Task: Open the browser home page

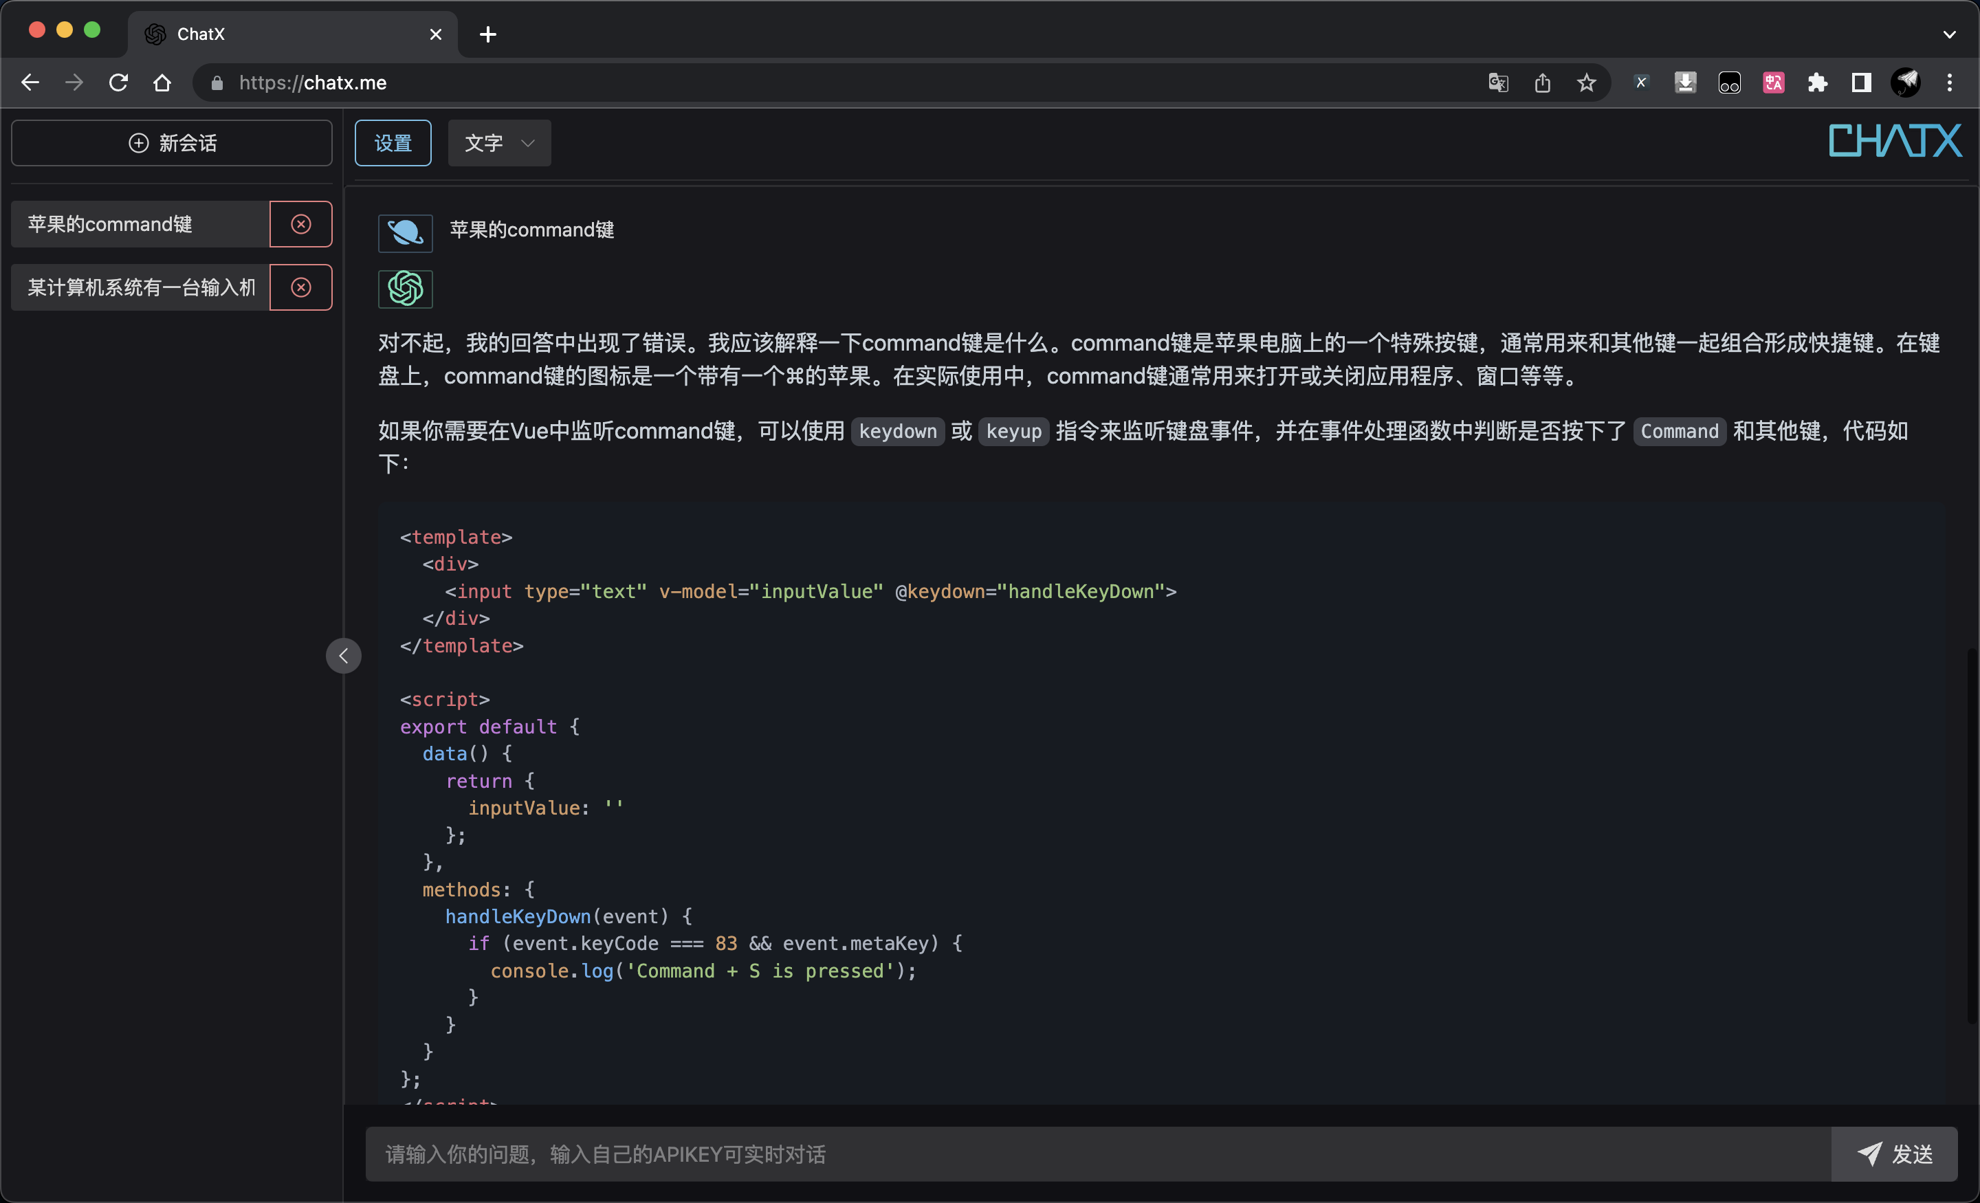Action: (162, 82)
